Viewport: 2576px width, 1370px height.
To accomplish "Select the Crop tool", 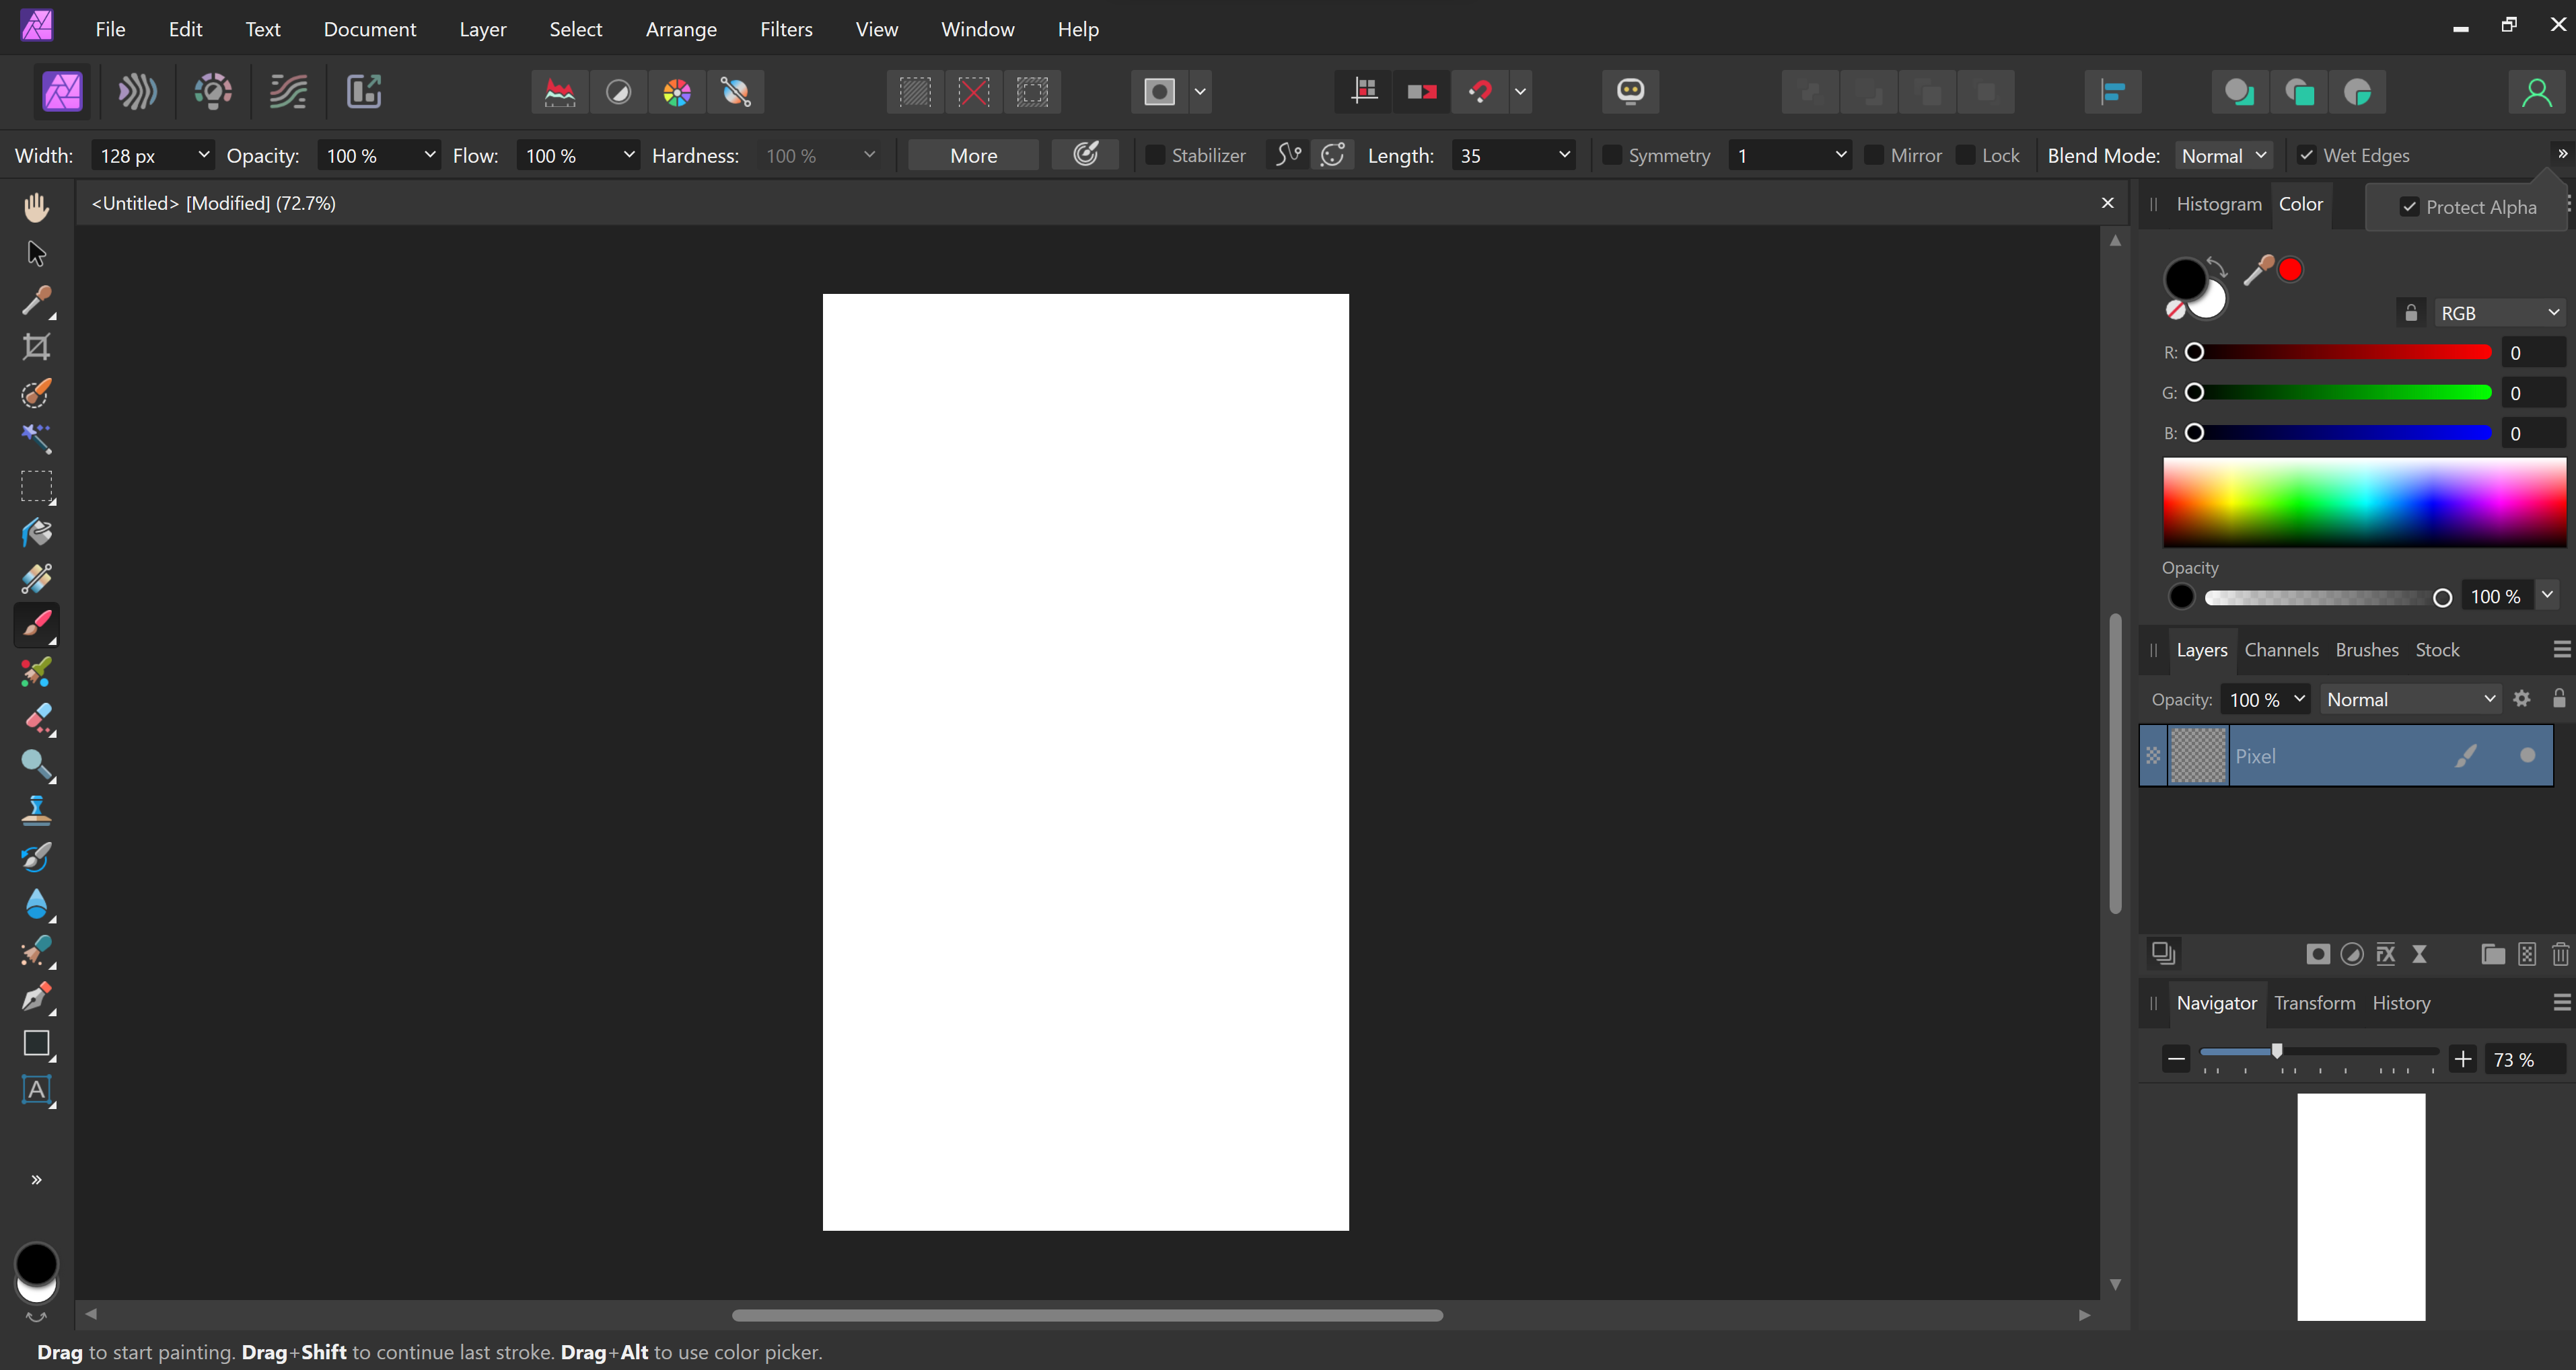I will tap(37, 347).
